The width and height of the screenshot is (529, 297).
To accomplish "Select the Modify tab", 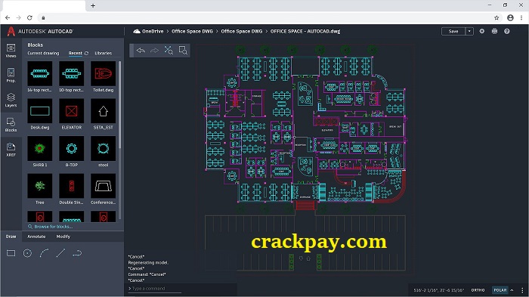I will [63, 237].
